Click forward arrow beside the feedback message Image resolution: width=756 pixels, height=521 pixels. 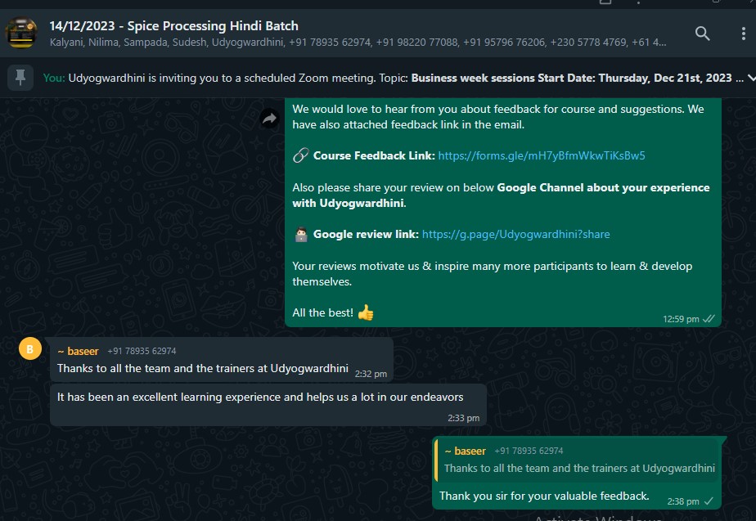(x=269, y=119)
